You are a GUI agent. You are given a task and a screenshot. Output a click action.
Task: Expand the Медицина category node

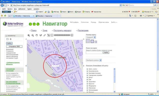tap(87, 86)
